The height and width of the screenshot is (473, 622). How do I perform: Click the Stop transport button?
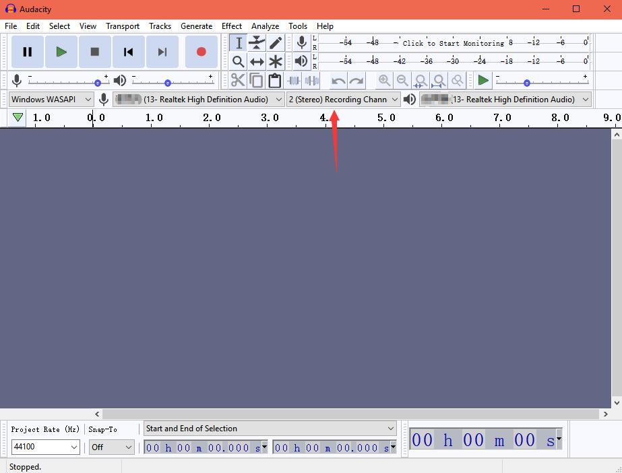pos(95,52)
